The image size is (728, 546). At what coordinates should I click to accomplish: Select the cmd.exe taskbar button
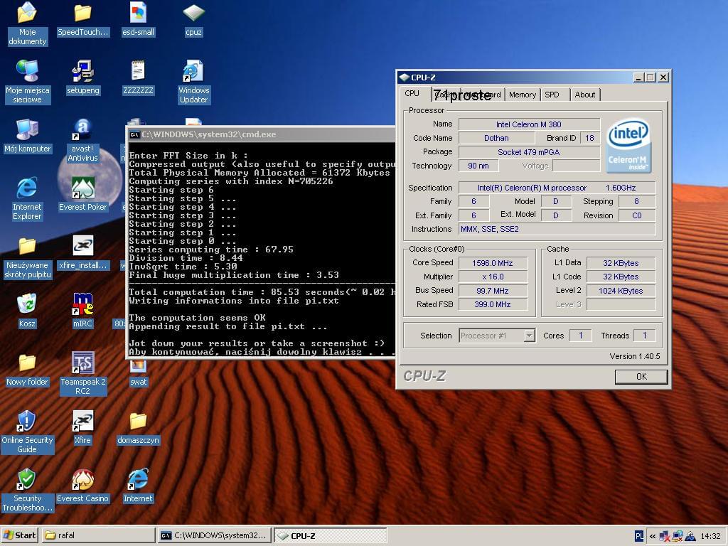[x=214, y=535]
